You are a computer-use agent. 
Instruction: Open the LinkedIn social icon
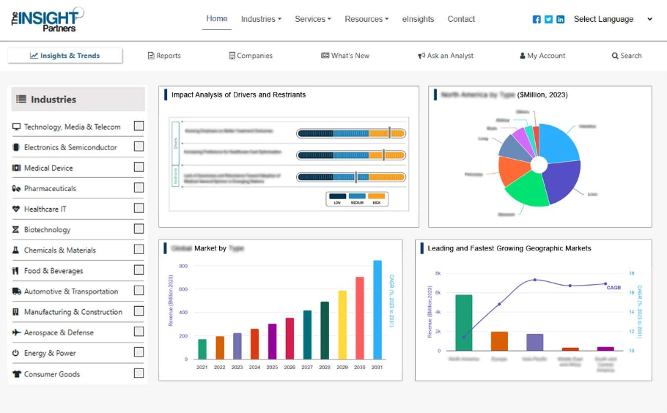560,20
